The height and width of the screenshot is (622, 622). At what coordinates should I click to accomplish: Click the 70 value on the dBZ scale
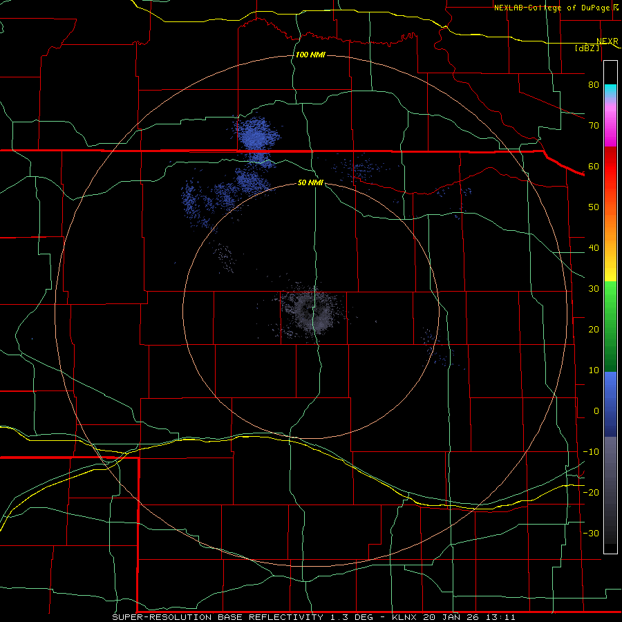pos(594,125)
